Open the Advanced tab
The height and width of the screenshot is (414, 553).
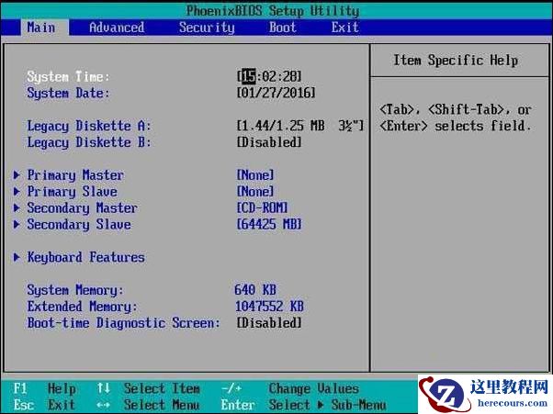pyautogui.click(x=117, y=28)
